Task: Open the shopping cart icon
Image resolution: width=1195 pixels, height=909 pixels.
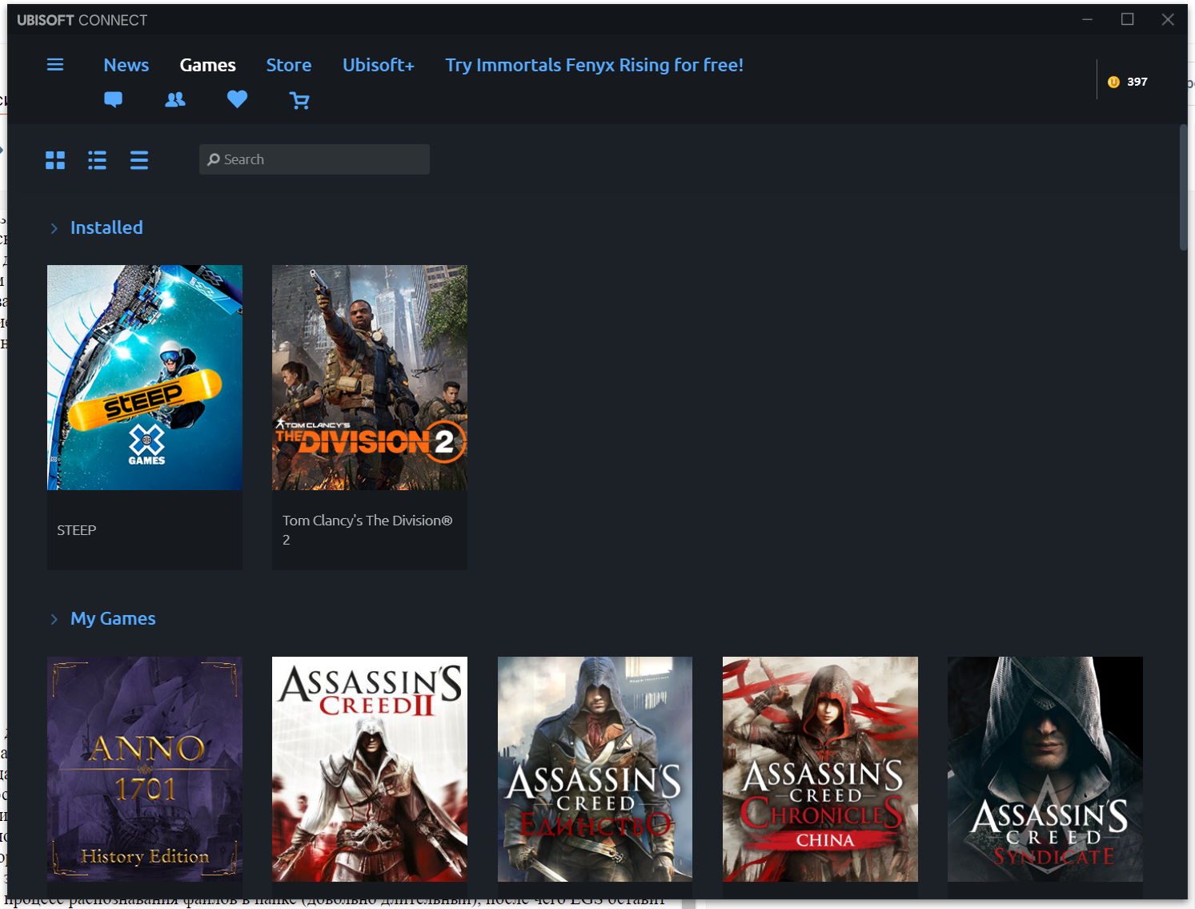Action: [299, 100]
